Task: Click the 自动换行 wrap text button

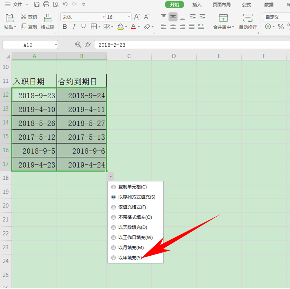Action: [x=248, y=22]
